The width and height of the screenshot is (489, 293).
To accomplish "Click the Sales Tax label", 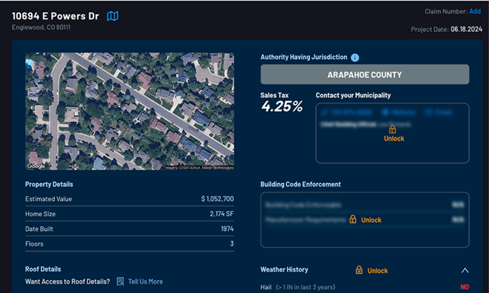I will [274, 96].
